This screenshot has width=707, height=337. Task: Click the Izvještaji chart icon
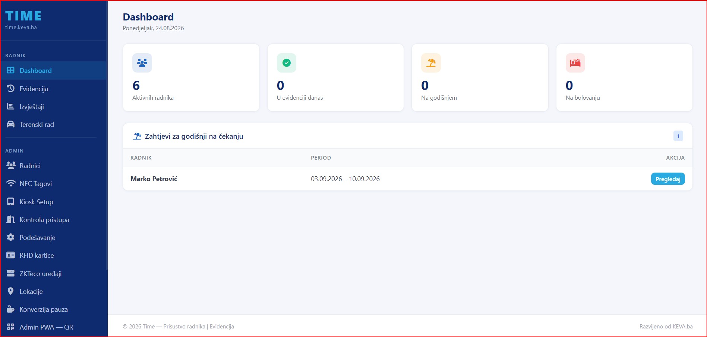pos(11,106)
